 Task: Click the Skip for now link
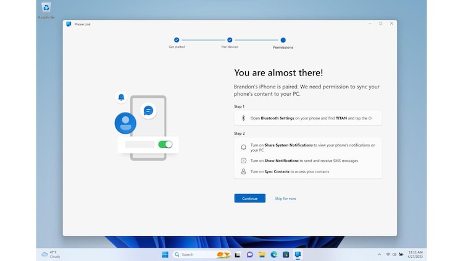pyautogui.click(x=285, y=199)
